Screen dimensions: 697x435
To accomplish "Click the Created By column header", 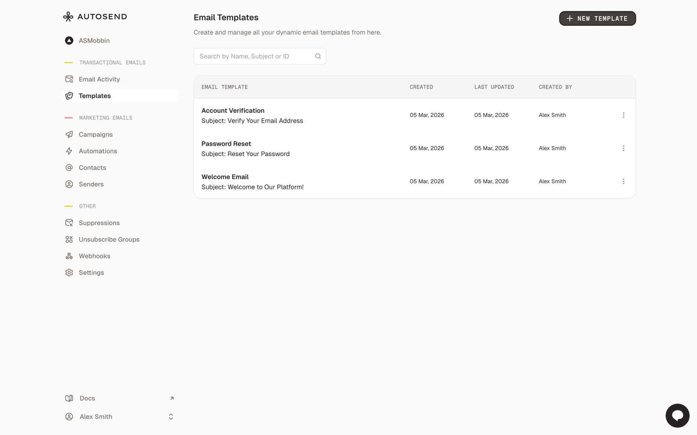I will (x=555, y=87).
